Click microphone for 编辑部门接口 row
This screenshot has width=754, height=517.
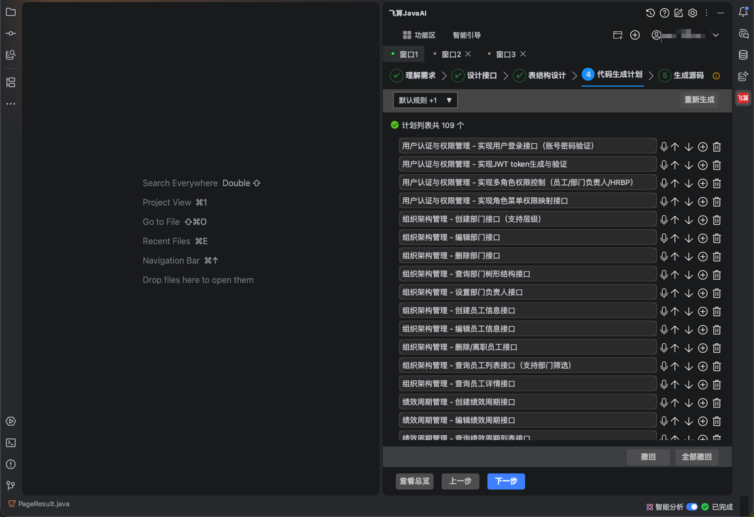(x=664, y=238)
